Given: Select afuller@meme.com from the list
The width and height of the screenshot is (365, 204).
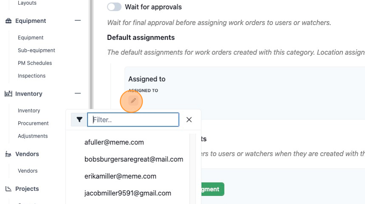Looking at the screenshot, I should point(114,142).
